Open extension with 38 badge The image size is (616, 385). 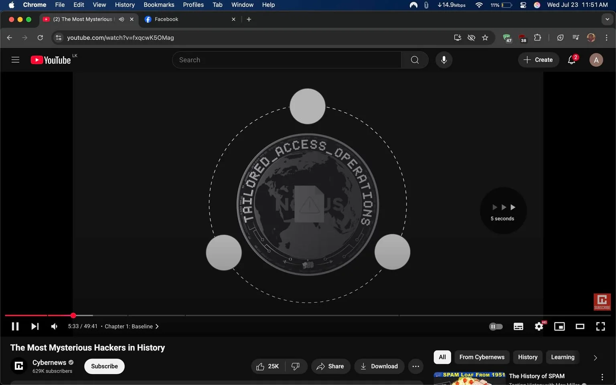tap(523, 38)
